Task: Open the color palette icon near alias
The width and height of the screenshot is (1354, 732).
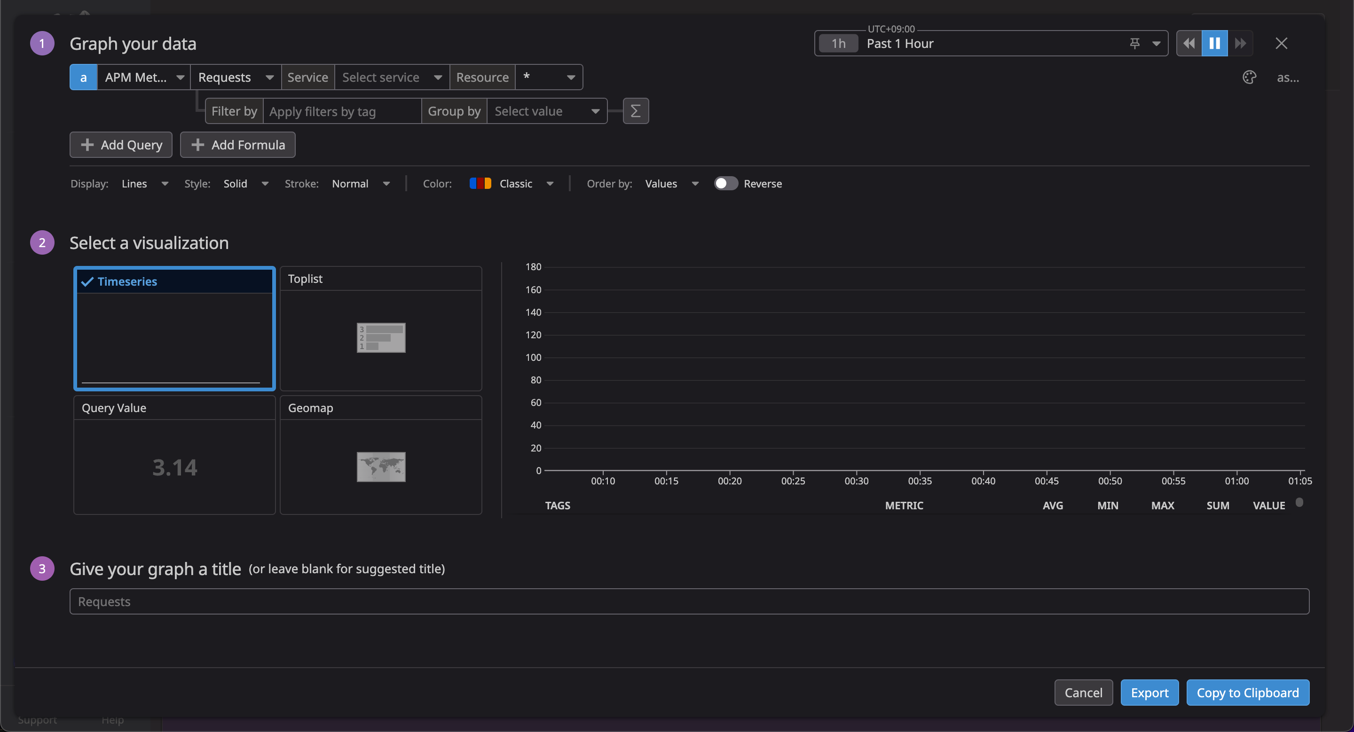Action: pyautogui.click(x=1249, y=77)
